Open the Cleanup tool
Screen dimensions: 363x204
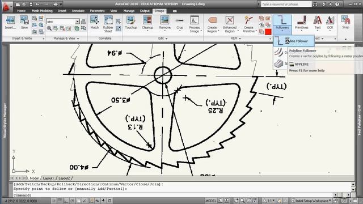pyautogui.click(x=147, y=23)
